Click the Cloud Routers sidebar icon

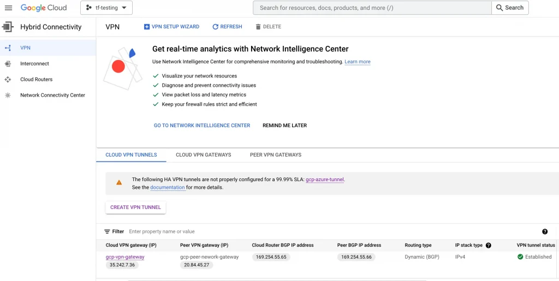8,80
